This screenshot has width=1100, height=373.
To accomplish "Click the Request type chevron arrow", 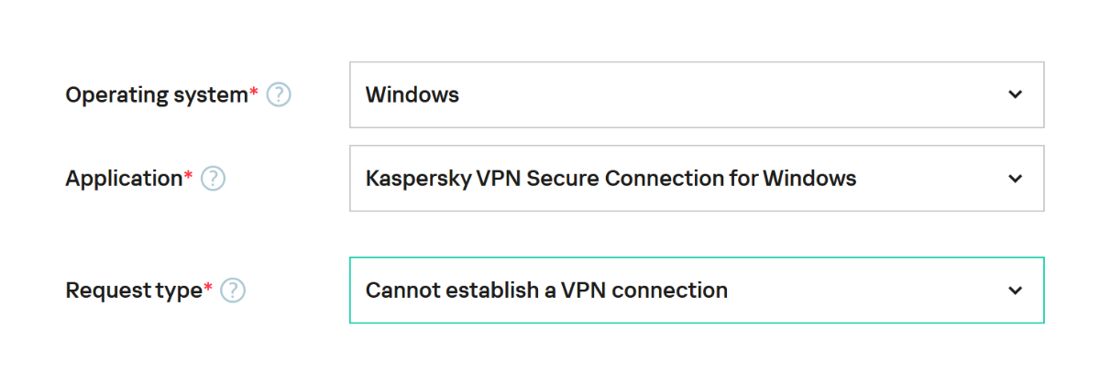I will [1015, 291].
